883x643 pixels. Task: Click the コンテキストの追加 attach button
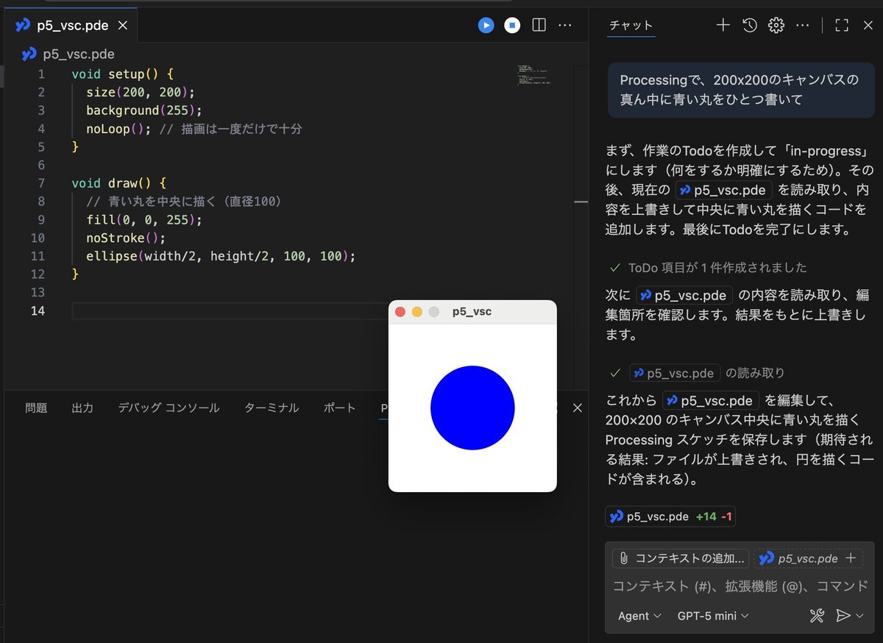coord(681,558)
